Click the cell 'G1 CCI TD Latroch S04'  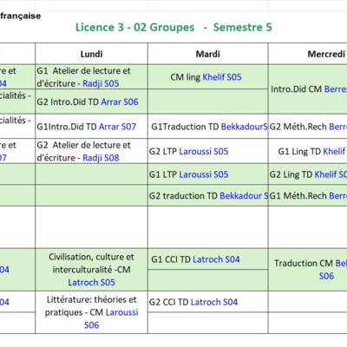coord(208,259)
